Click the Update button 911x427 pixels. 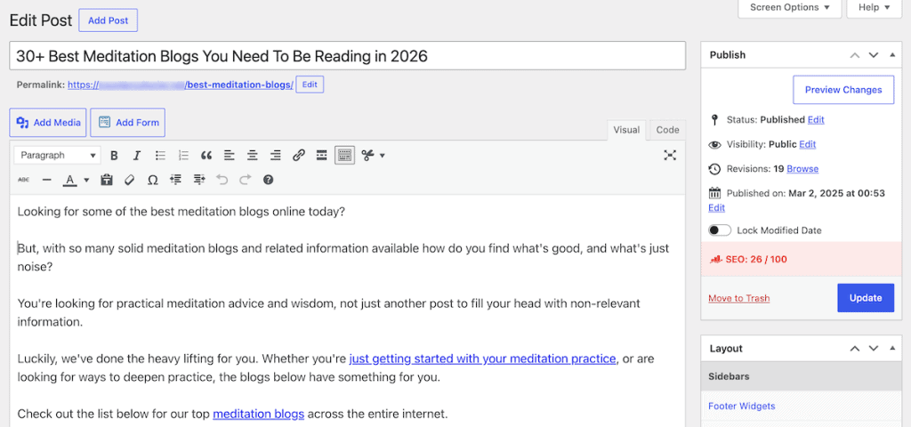coord(865,298)
